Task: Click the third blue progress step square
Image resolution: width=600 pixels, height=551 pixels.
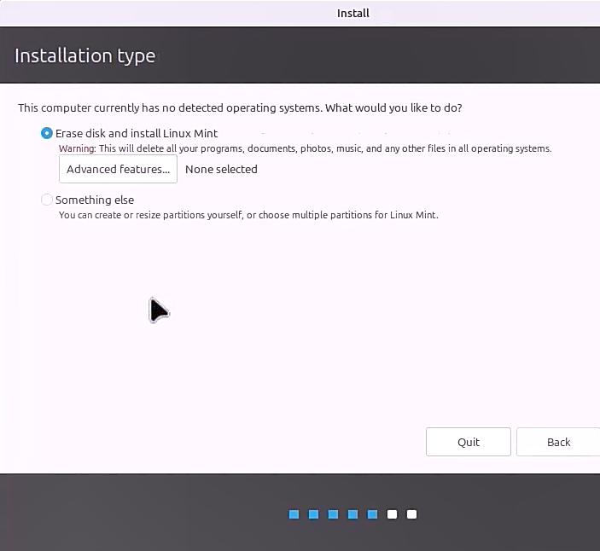Action: pos(334,514)
